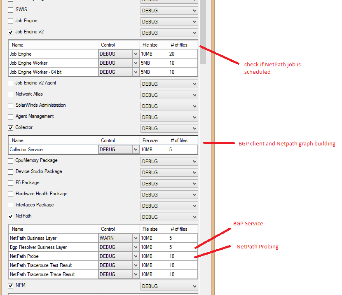
Task: Click '# of files' header in NetPath table
Action: [x=183, y=229]
